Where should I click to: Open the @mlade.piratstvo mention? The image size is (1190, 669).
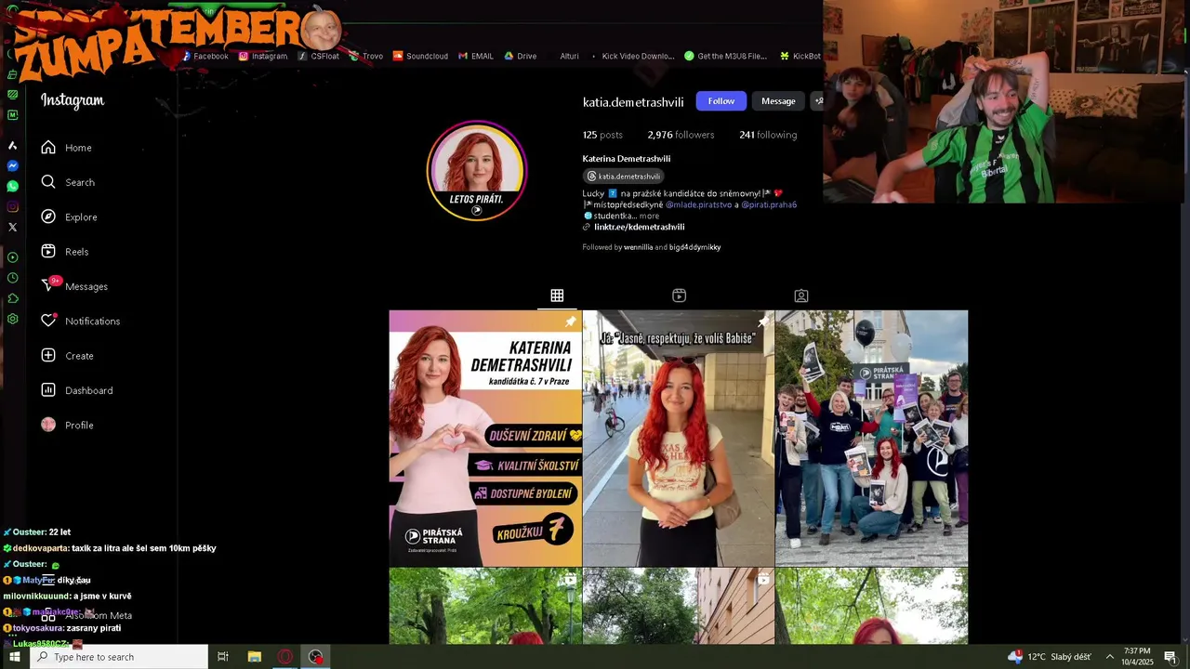point(698,204)
